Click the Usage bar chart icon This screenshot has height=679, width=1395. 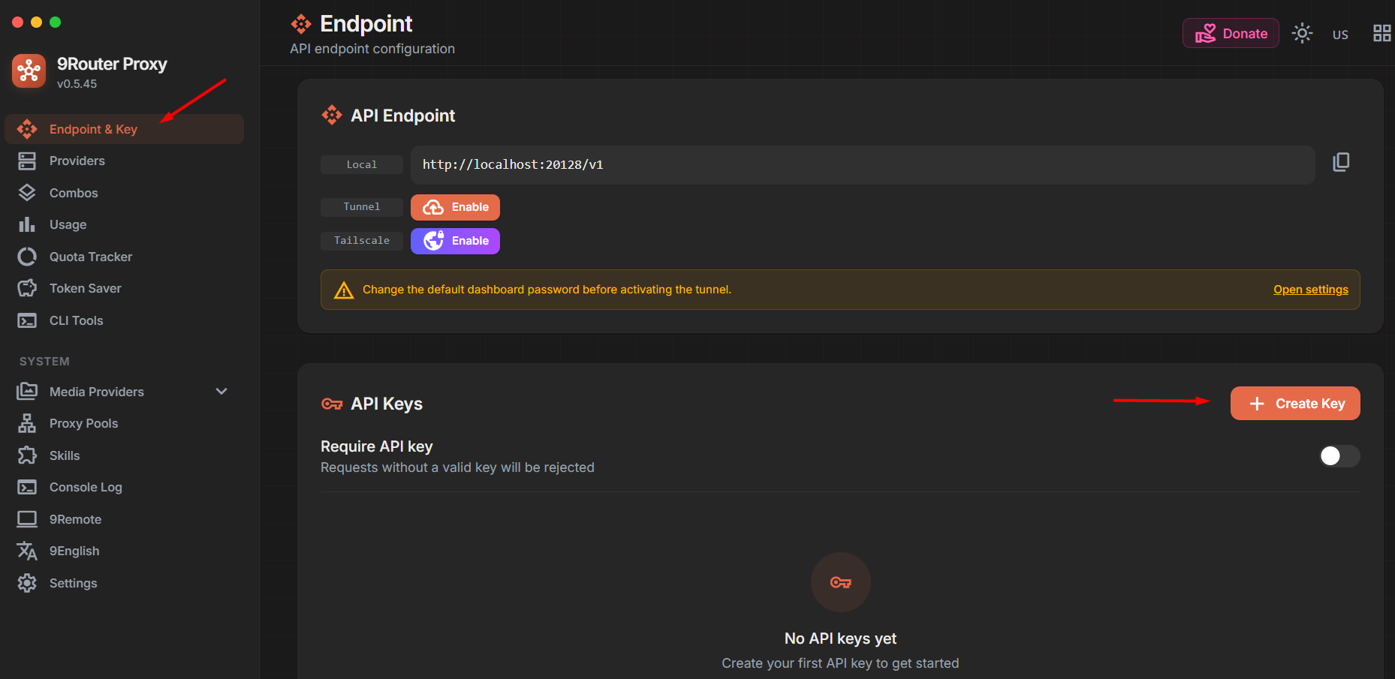(x=27, y=224)
